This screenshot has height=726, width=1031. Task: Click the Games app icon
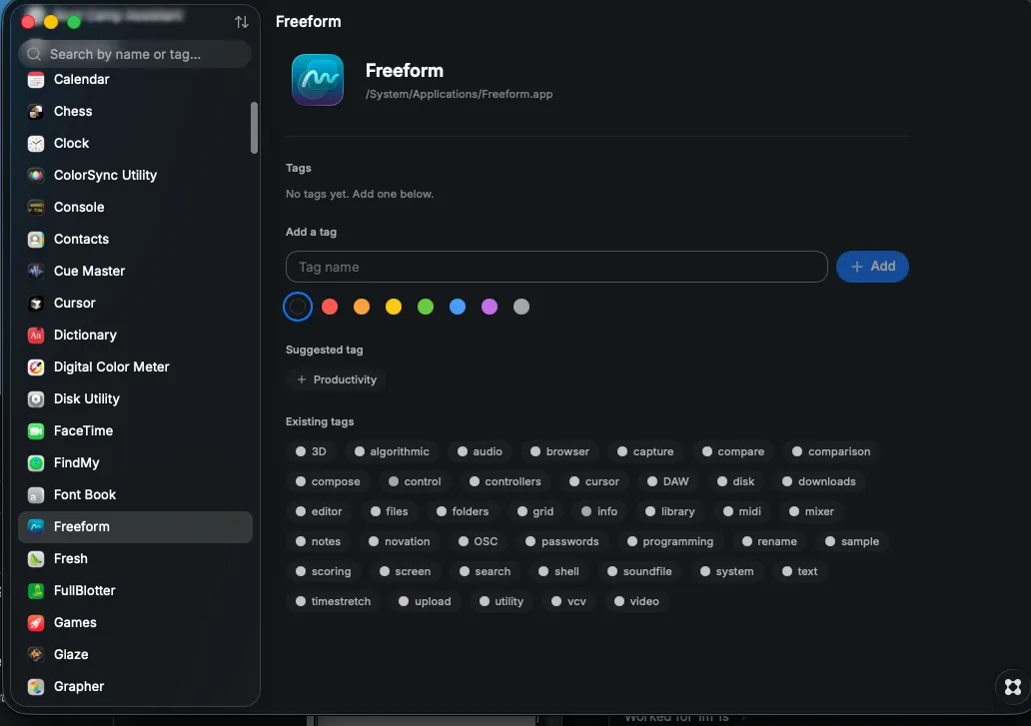[x=36, y=623]
